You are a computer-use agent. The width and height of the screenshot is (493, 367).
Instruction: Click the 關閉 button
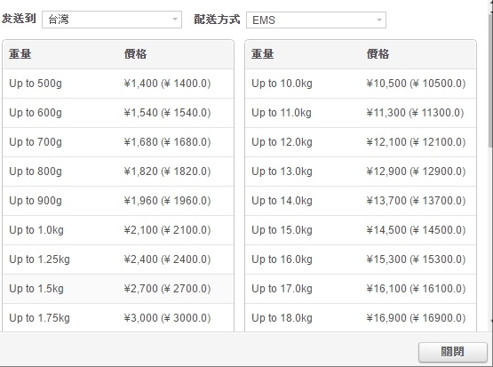(452, 352)
